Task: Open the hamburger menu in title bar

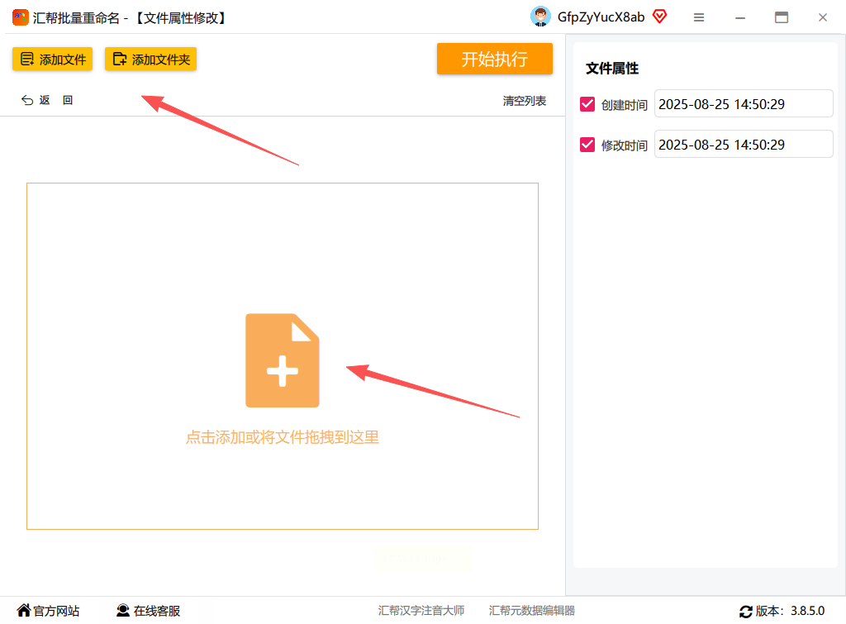Action: (699, 18)
